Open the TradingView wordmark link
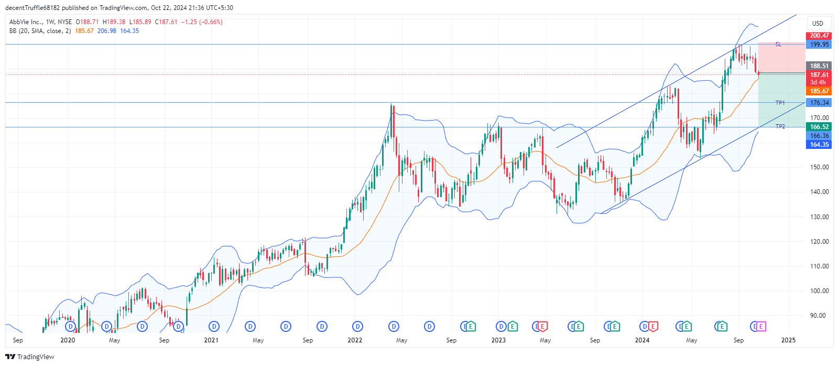This screenshot has height=366, width=839. pyautogui.click(x=36, y=357)
